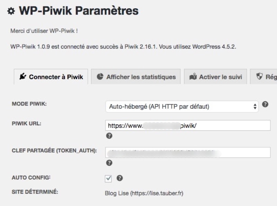Toggle the Auto Config checkbox

108,179
